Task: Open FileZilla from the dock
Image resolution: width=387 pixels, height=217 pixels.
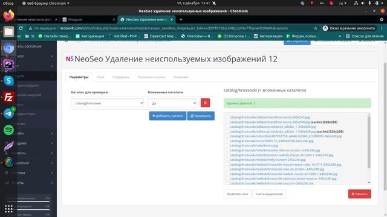Action: click(x=8, y=97)
